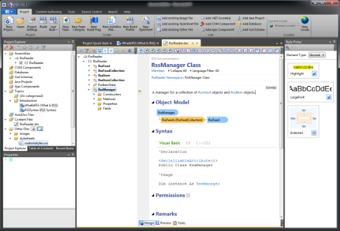340x231 pixels.
Task: Open the Element Type dropdown
Action: [317, 55]
